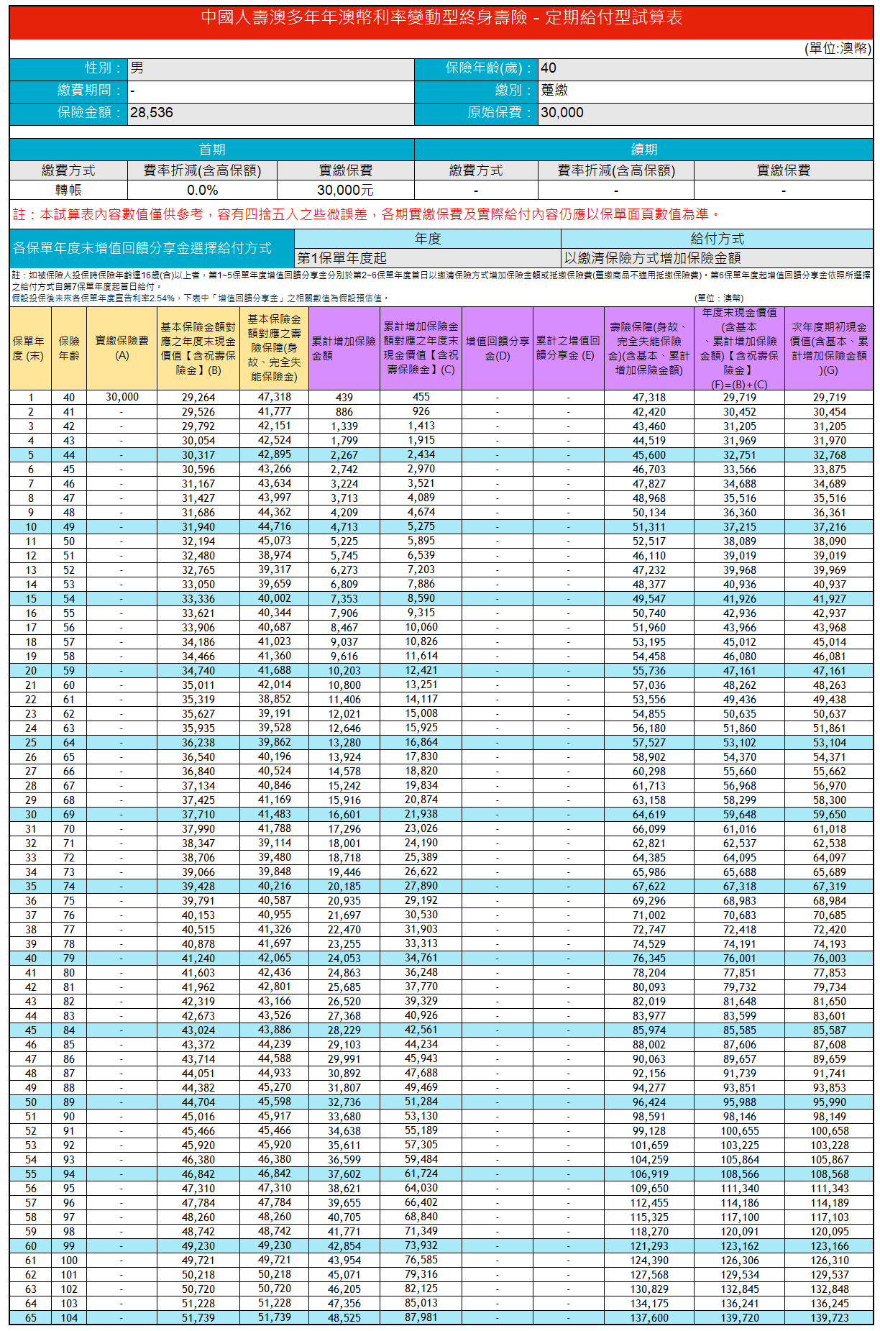880x1331 pixels.
Task: Click the '增值回饋分享金(D)' column header
Action: (x=498, y=349)
